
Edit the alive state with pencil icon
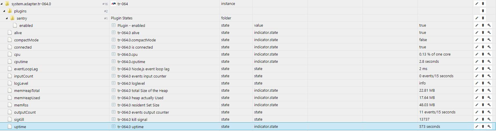(477, 33)
